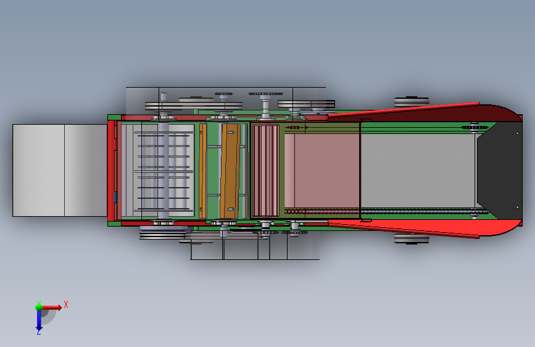
Task: Select the upper right wheel
Action: (x=412, y=102)
